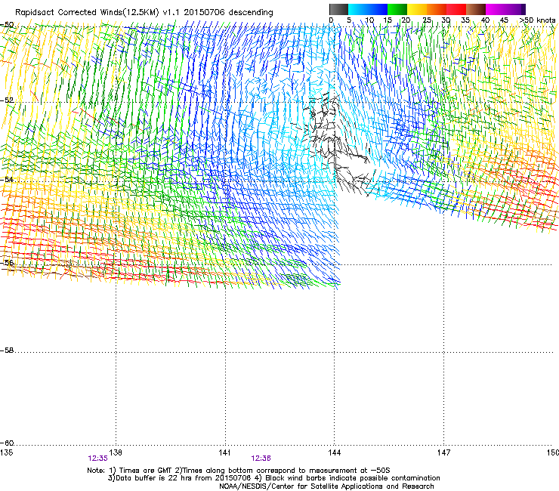559x491 pixels.
Task: Click the 147 longitude axis label
Action: [443, 452]
